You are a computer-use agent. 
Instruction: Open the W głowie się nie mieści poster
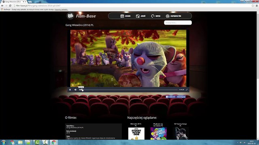[158, 133]
